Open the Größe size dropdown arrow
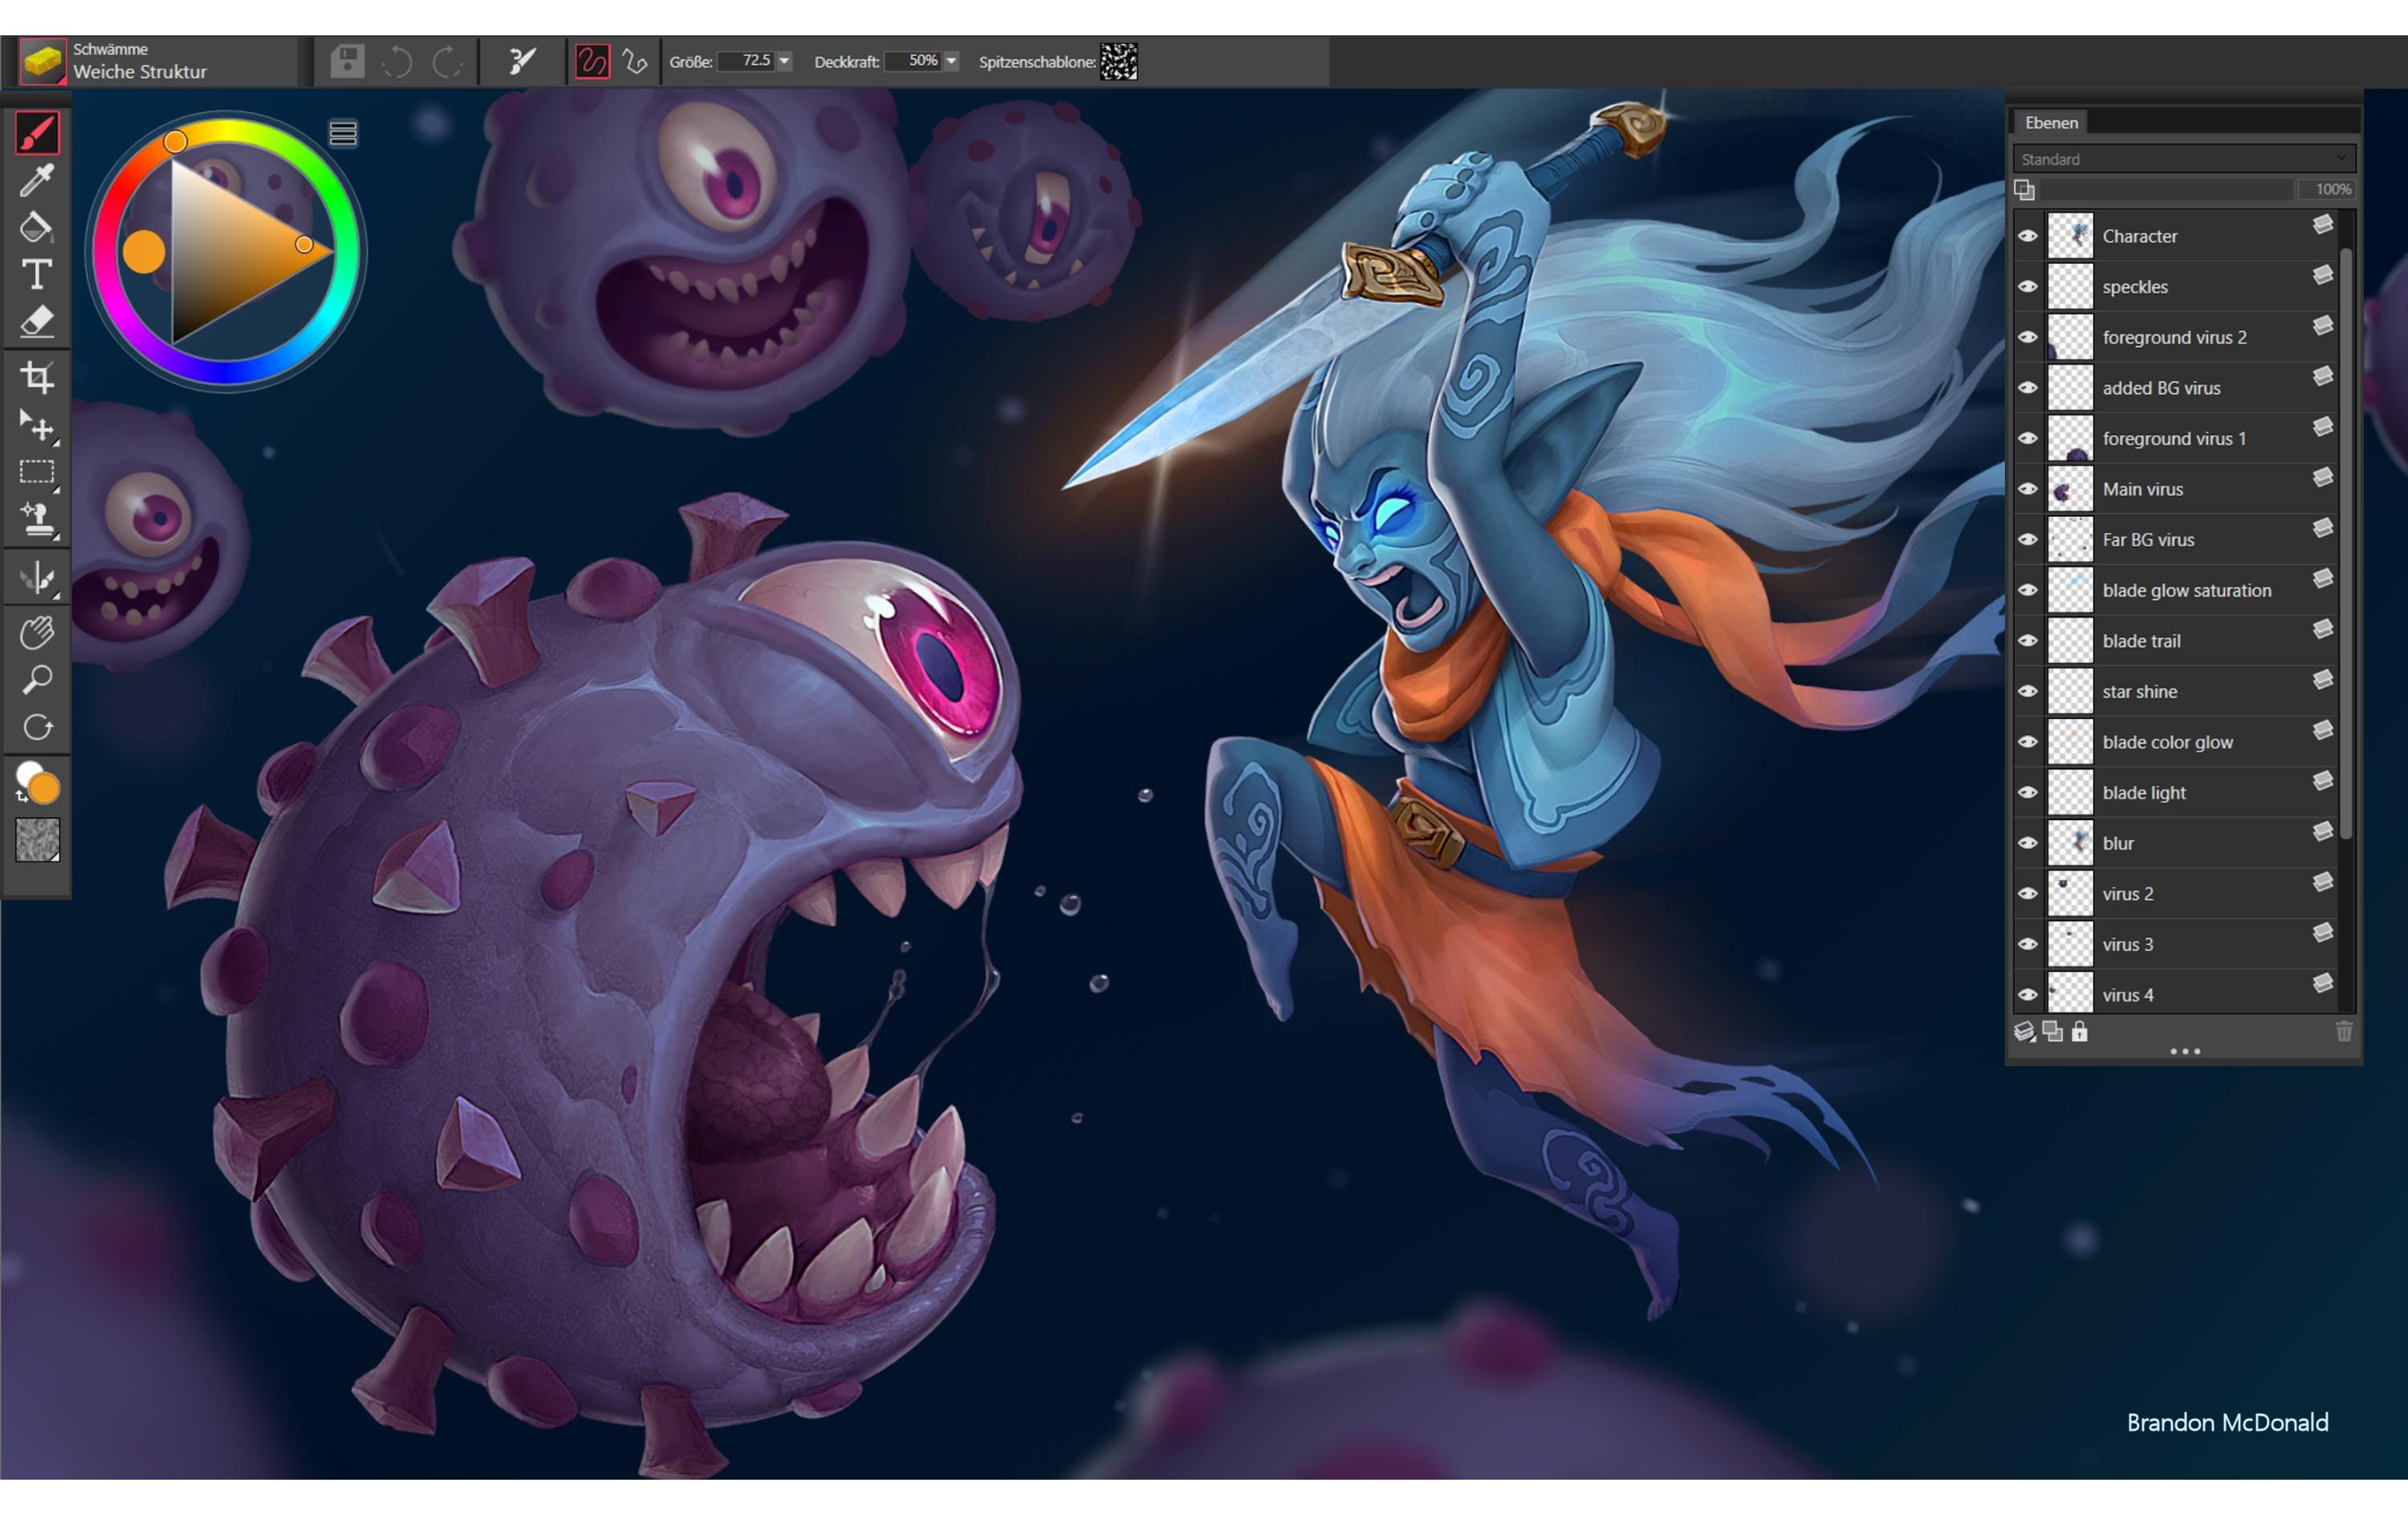 (x=784, y=61)
